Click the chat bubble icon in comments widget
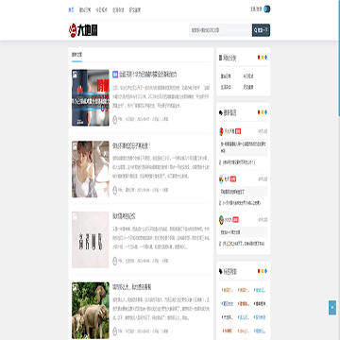This screenshot has height=340, width=340. [220, 112]
